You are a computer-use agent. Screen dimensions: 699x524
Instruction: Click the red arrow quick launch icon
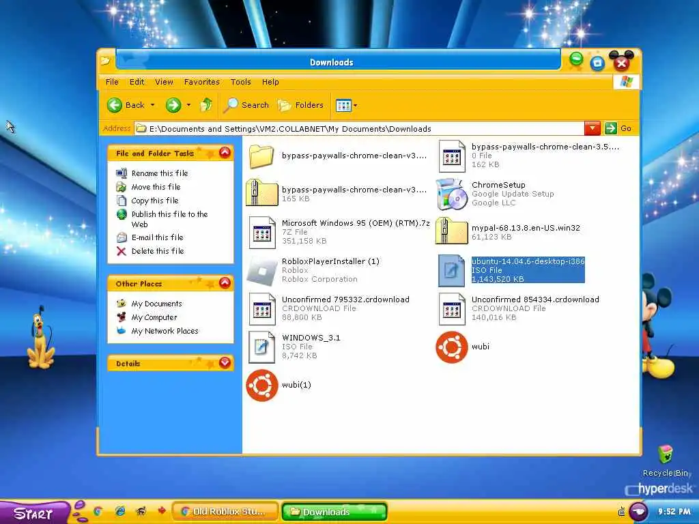pos(161,510)
